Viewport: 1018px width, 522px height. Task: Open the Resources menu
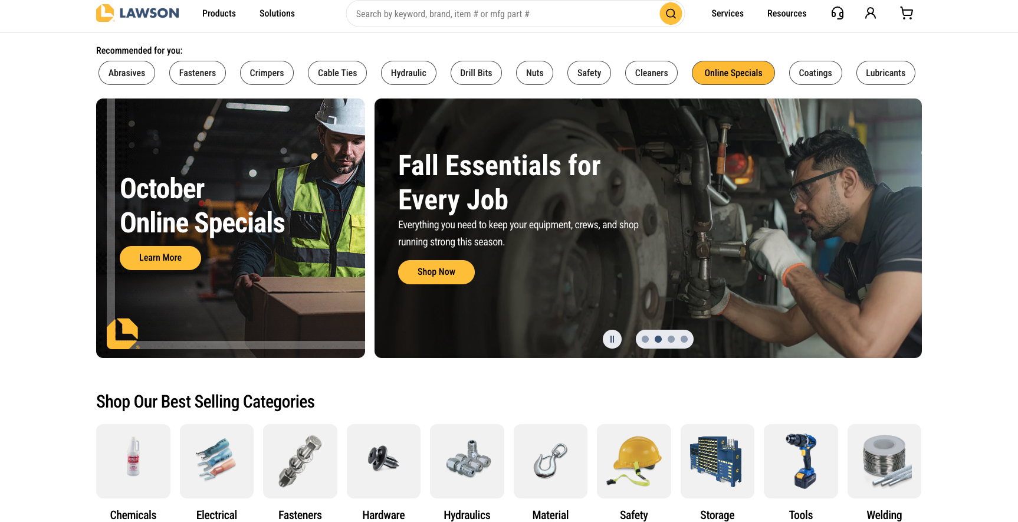click(x=787, y=14)
